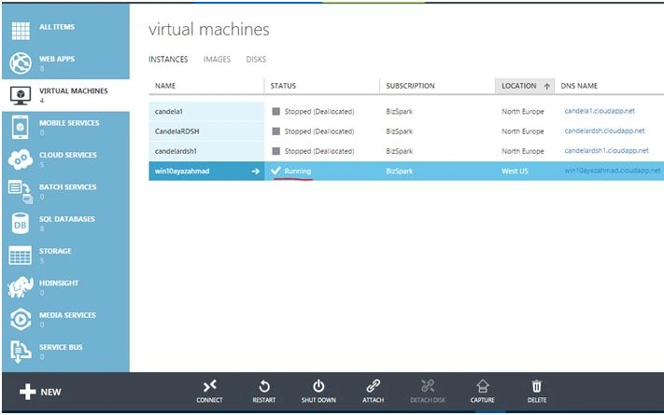
Task: Open candelardsh.cloudapp.net link
Action: (605, 131)
